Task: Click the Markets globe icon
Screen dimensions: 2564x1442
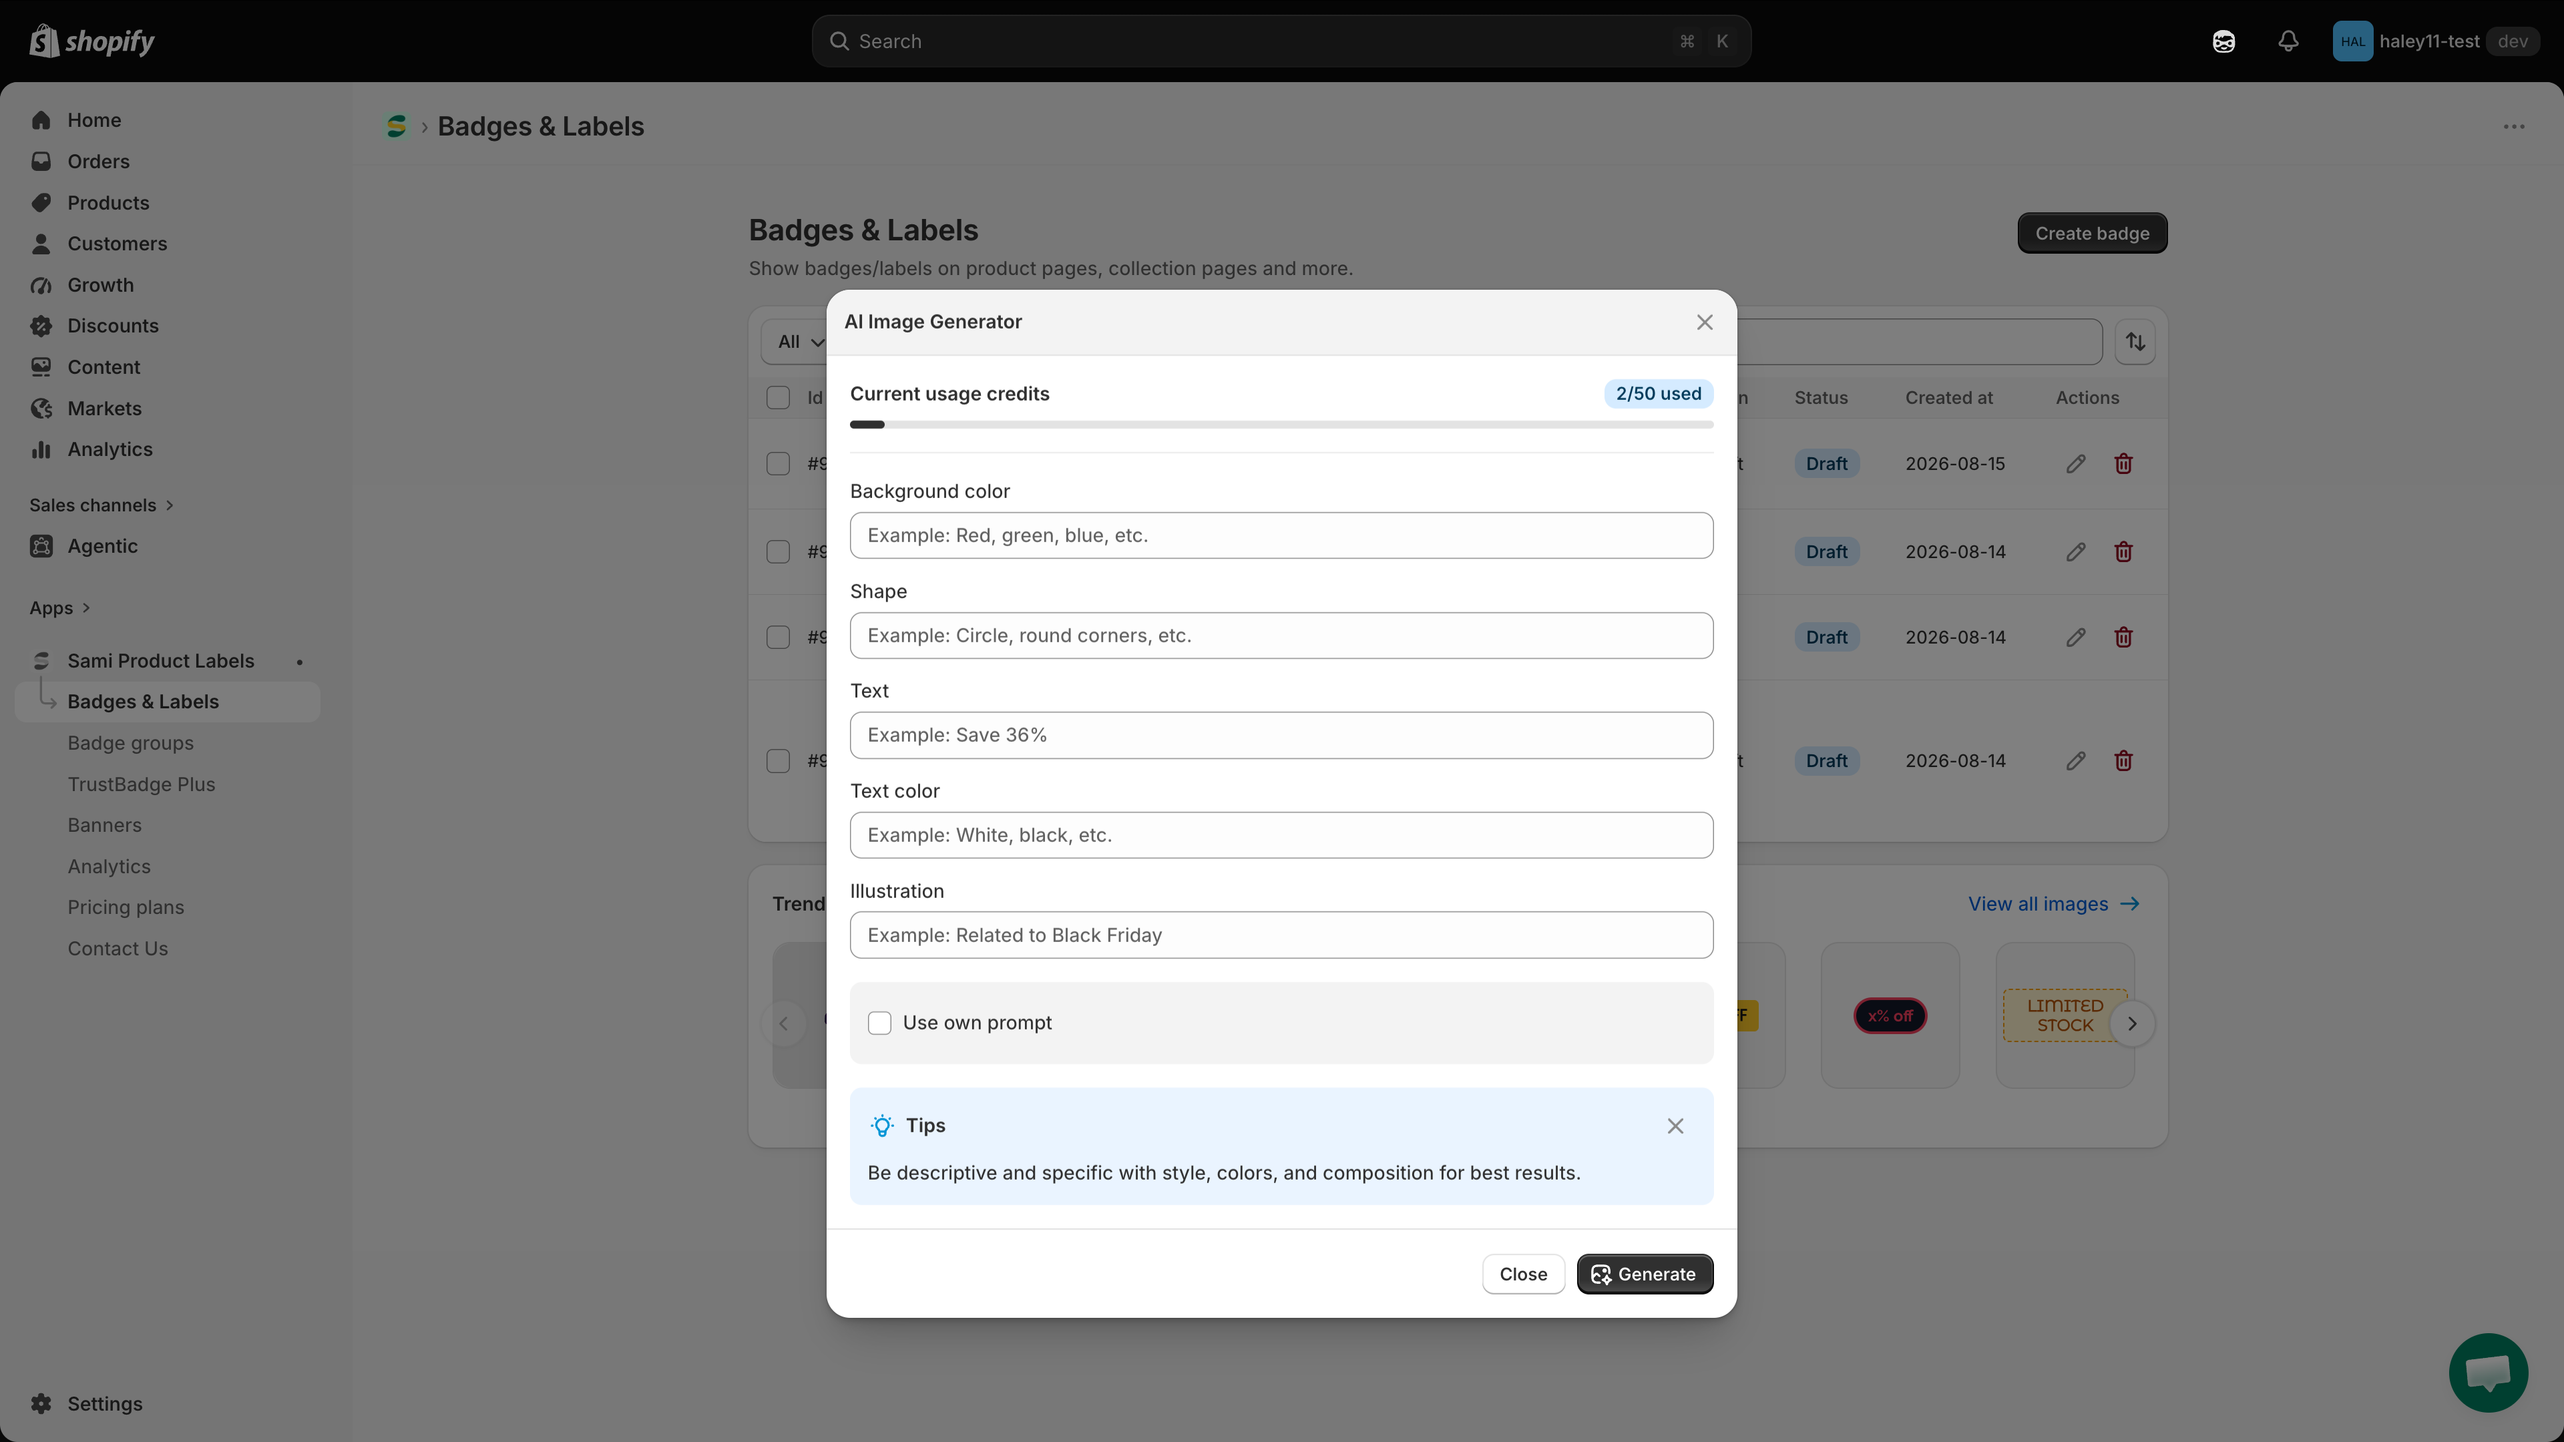Action: click(x=41, y=408)
